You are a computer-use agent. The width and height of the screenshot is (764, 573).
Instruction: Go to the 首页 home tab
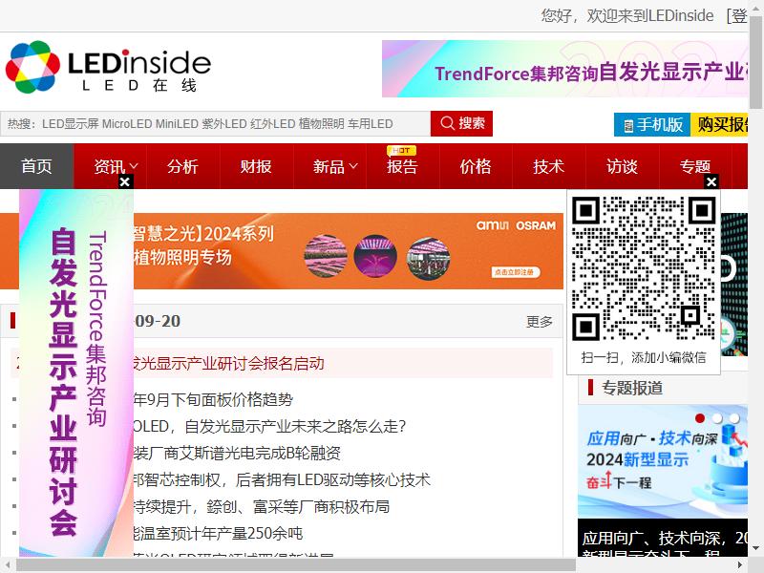[x=36, y=166]
